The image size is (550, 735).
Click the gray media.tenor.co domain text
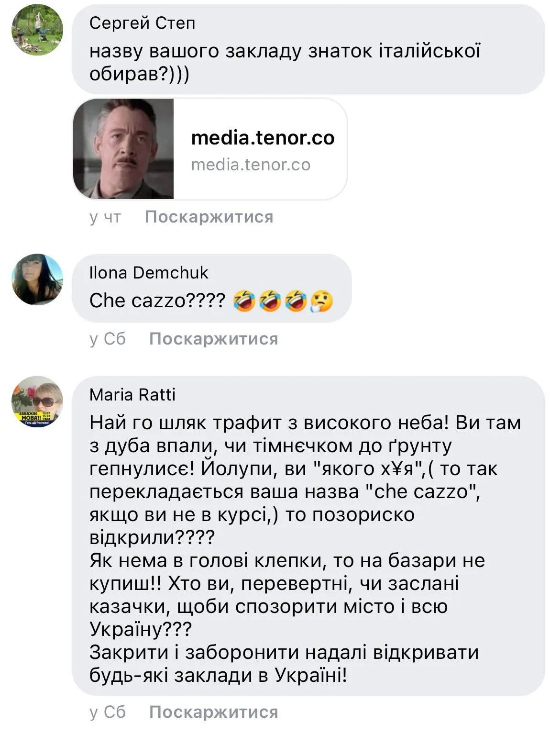[x=251, y=165]
